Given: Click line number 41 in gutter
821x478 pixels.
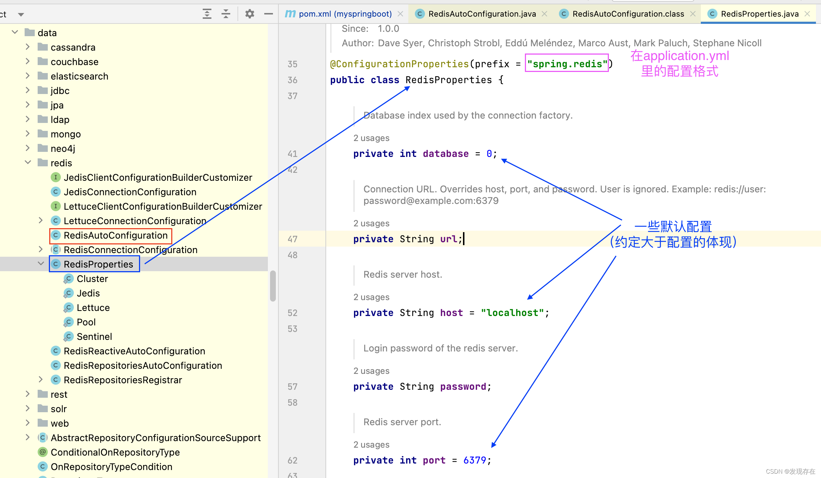Looking at the screenshot, I should click(292, 154).
